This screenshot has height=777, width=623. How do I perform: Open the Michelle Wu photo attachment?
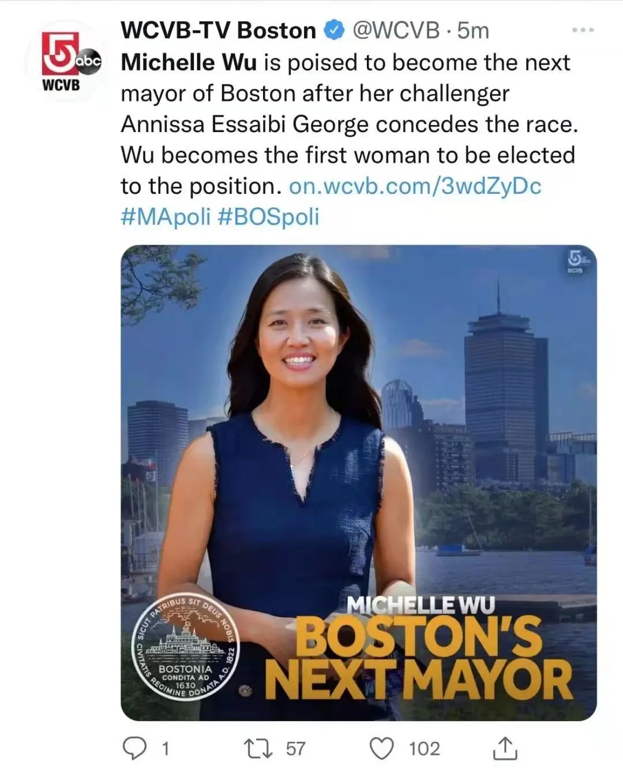coord(358,483)
